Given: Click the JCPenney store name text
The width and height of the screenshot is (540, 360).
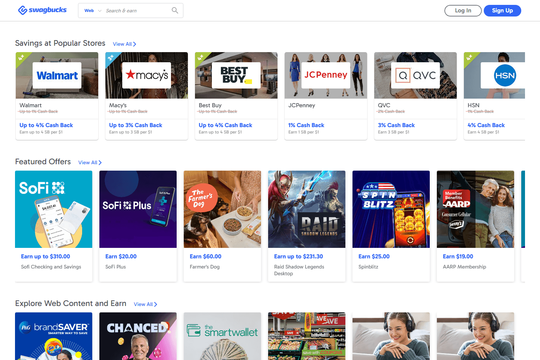Looking at the screenshot, I should click(x=301, y=105).
